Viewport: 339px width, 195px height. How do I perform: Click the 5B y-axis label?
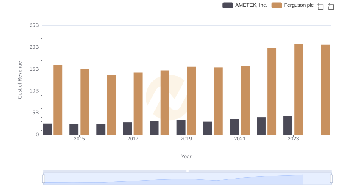point(36,113)
